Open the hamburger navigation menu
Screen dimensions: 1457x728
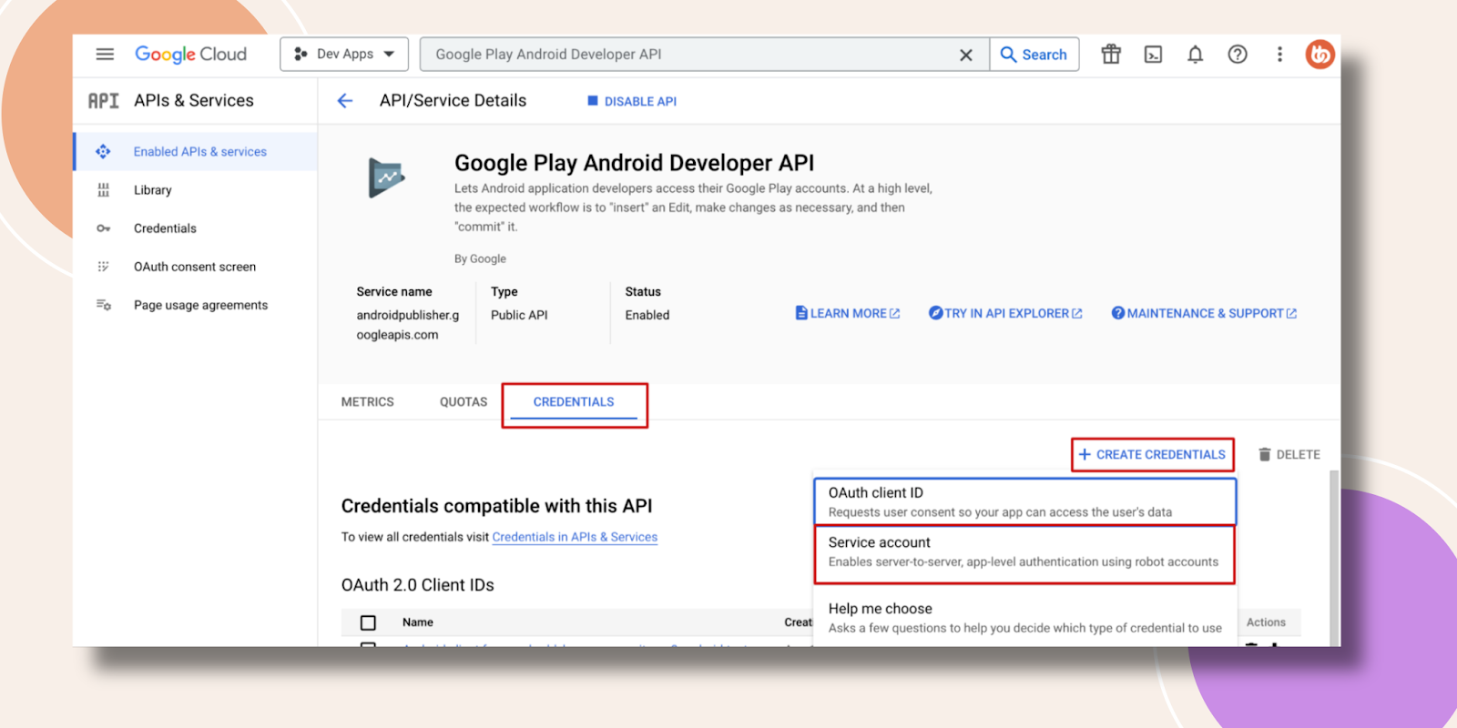(x=105, y=54)
